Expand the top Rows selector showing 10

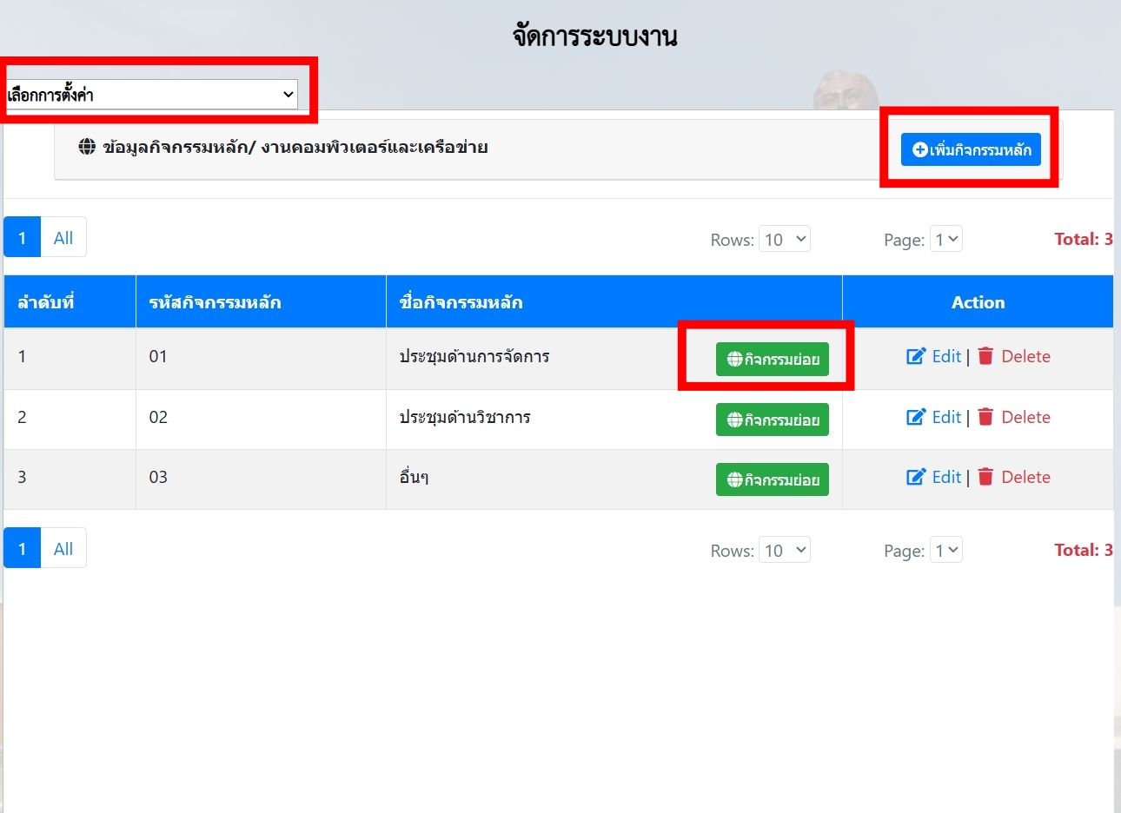(784, 239)
